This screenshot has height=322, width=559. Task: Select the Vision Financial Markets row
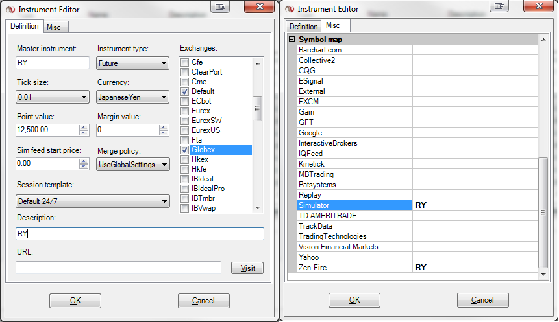417,247
